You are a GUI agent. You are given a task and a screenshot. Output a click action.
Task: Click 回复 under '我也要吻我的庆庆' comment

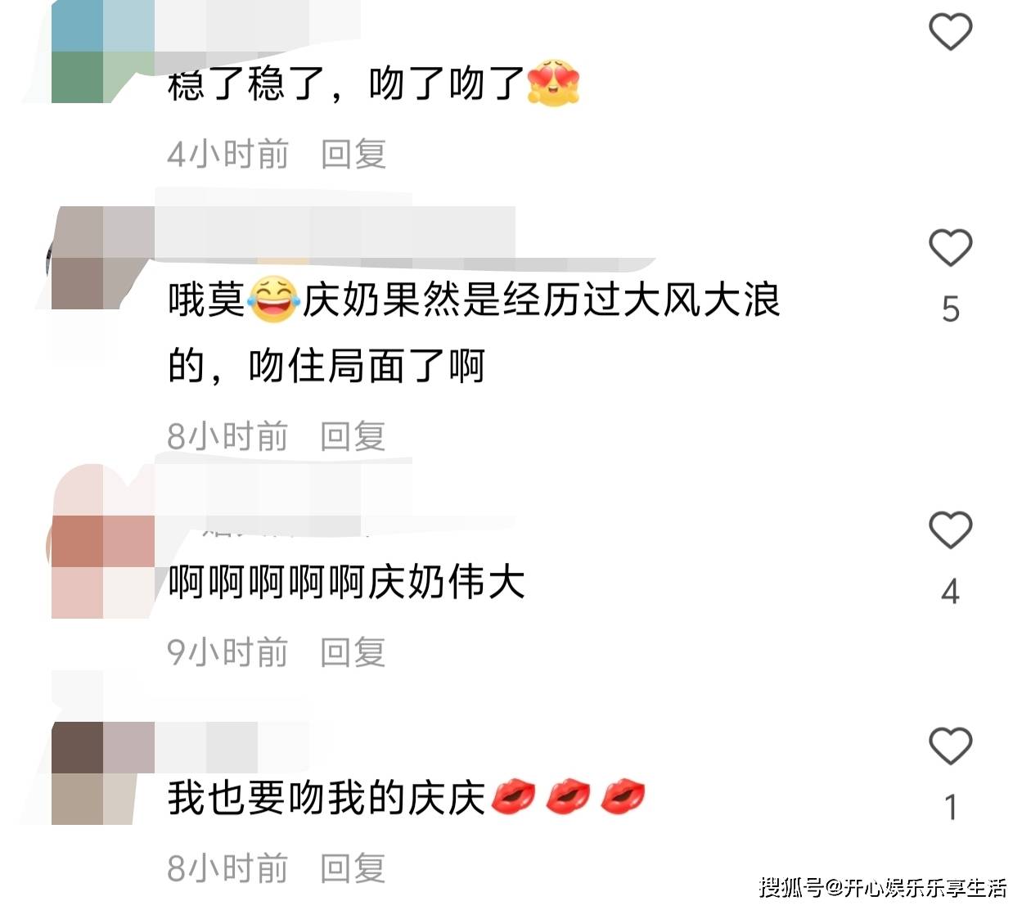(353, 868)
